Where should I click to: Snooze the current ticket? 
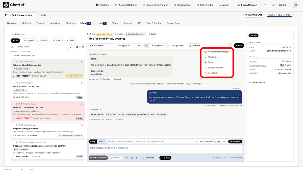[194, 46]
